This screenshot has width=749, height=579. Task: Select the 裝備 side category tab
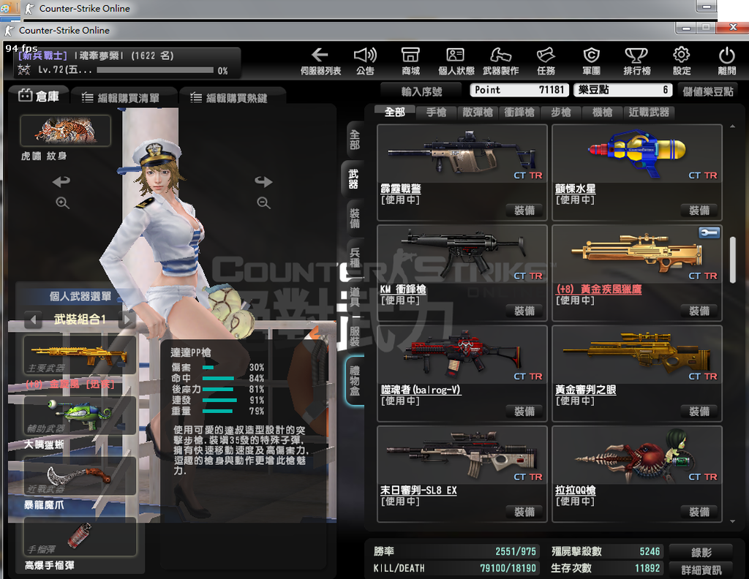point(355,217)
